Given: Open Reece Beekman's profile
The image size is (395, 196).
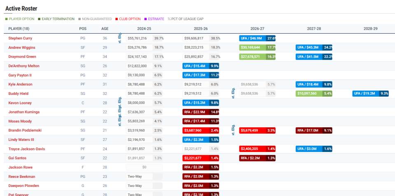Looking at the screenshot, I should pos(22,177).
